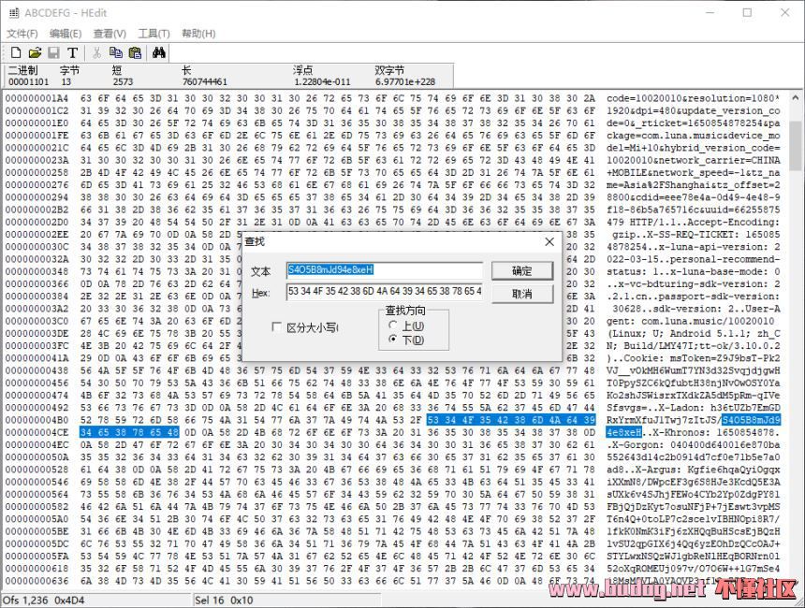Click the 短 value 2573
Viewport: 805px width, 608px height.
coord(123,82)
